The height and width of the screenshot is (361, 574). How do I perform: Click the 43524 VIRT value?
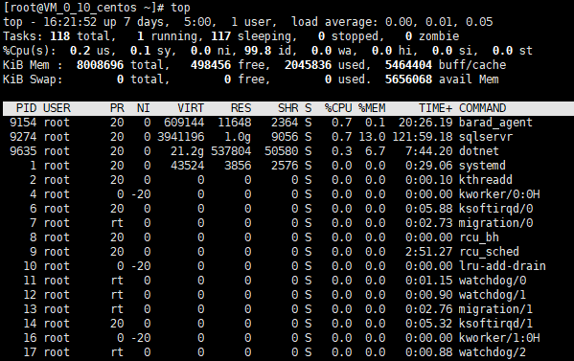tap(188, 166)
